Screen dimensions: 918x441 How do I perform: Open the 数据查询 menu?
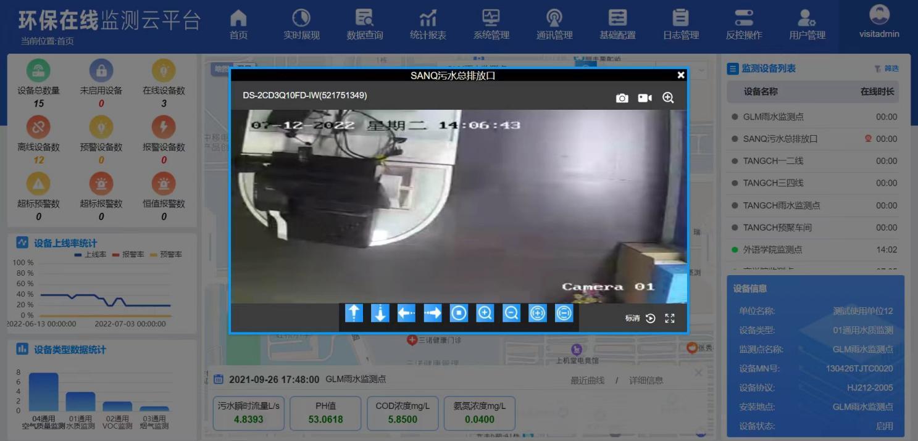click(365, 25)
